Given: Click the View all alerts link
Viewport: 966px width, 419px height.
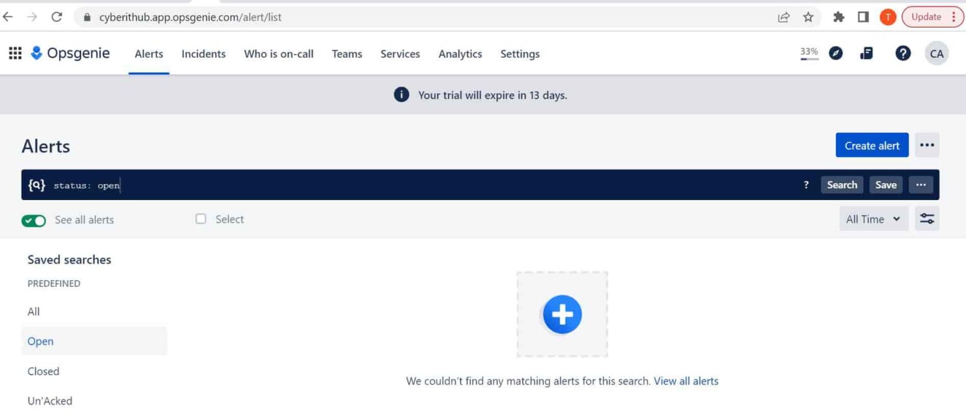Looking at the screenshot, I should [686, 381].
